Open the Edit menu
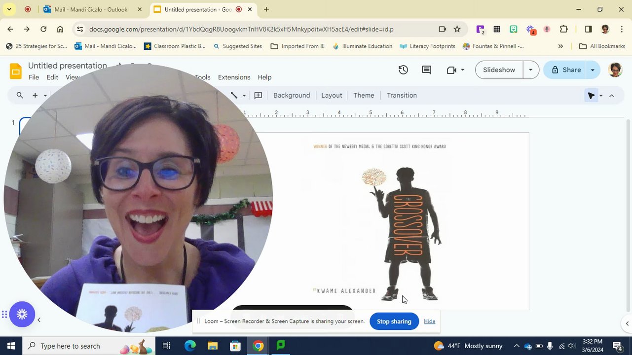Screen dimensions: 632x355 (52, 77)
